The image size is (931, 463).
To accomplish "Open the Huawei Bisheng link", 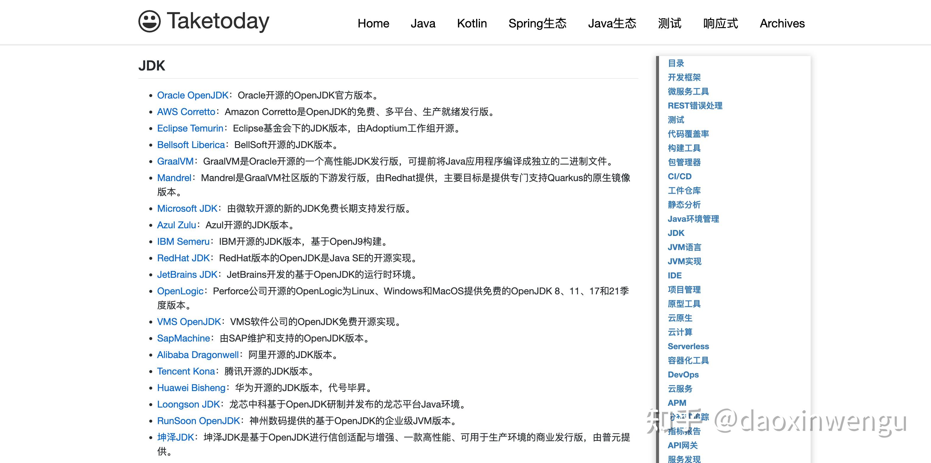I will pyautogui.click(x=191, y=388).
